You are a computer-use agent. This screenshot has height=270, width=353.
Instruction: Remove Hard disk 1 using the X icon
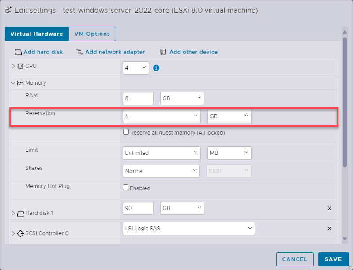330,208
